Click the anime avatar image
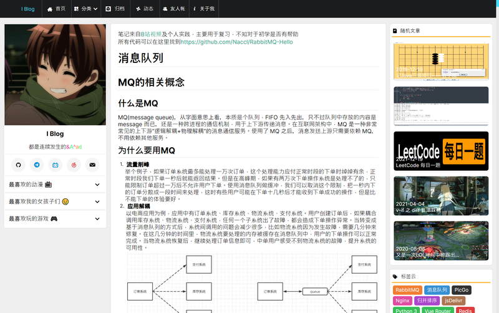499x313 pixels. click(55, 75)
